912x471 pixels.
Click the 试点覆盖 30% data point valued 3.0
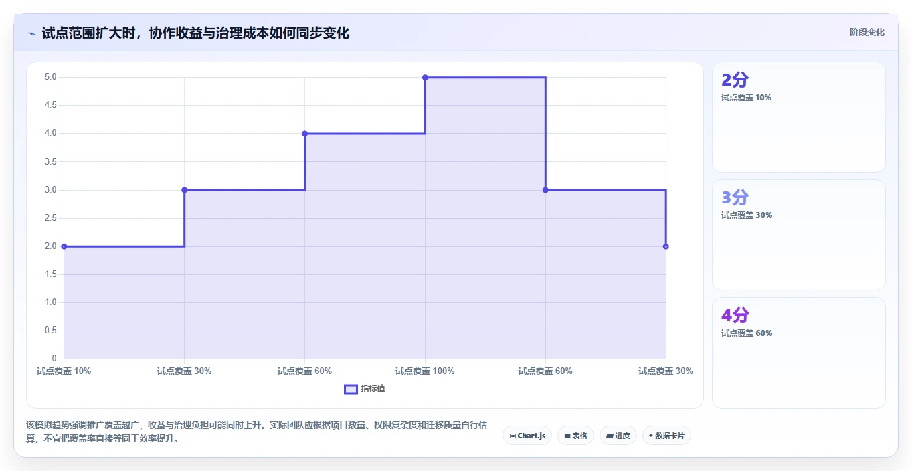(x=185, y=190)
